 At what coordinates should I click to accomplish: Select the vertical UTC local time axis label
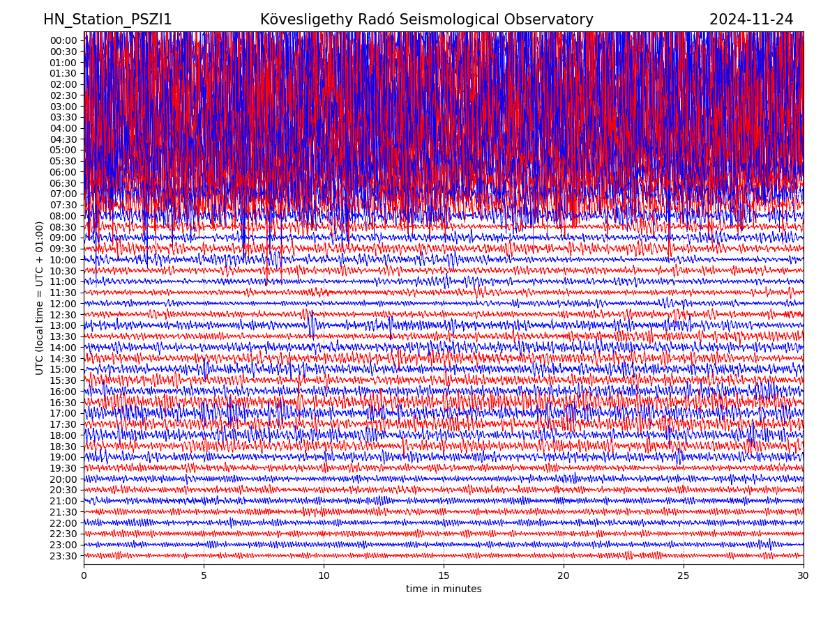click(40, 298)
